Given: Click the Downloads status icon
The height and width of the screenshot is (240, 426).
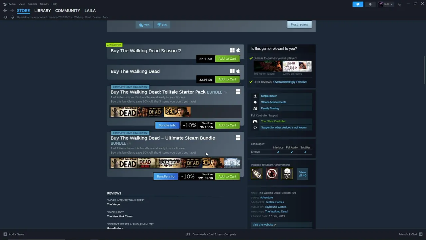Looking at the screenshot, I should pos(188,234).
